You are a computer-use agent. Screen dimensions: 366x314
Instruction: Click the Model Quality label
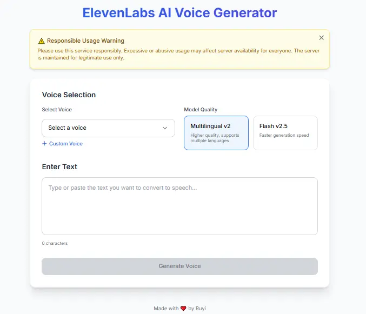point(201,110)
